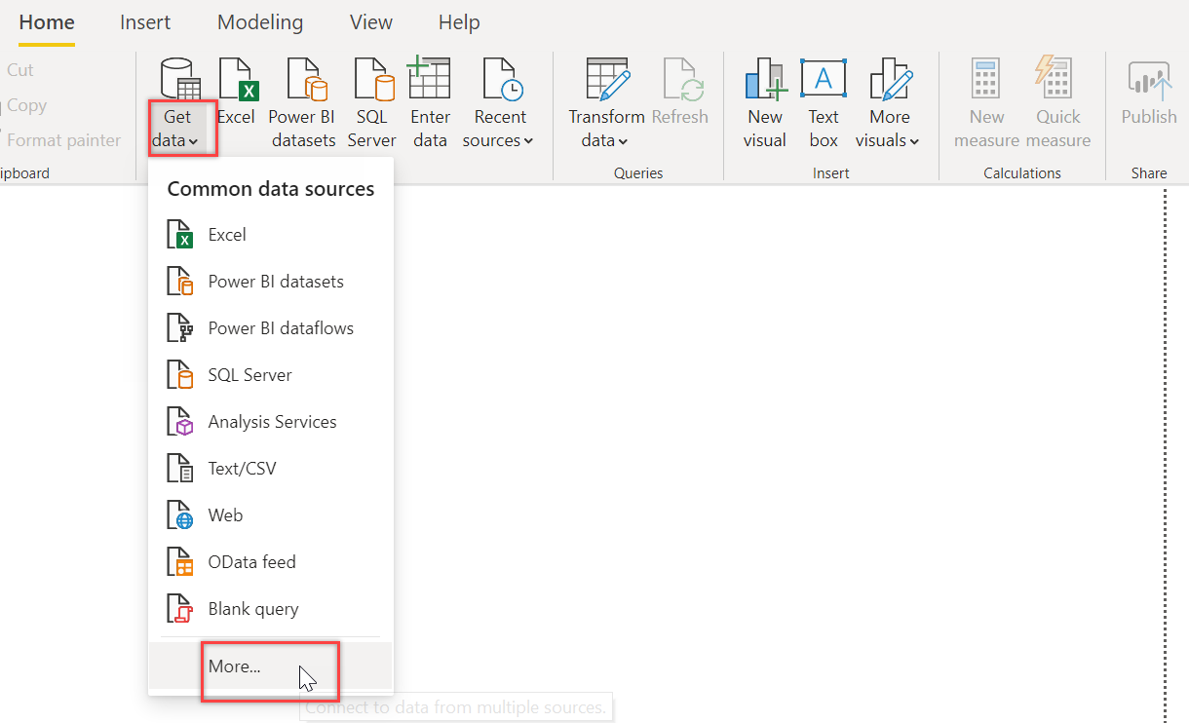Click More... to see all sources

(x=271, y=666)
